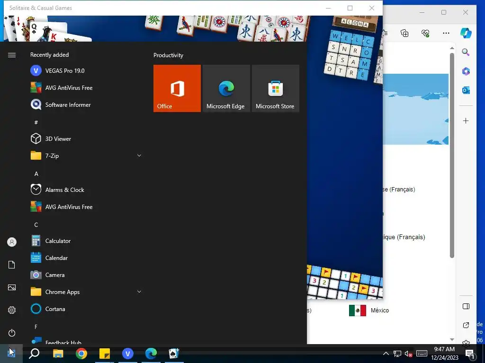
Task: Click the 'F' letter group header
Action: coord(36,327)
